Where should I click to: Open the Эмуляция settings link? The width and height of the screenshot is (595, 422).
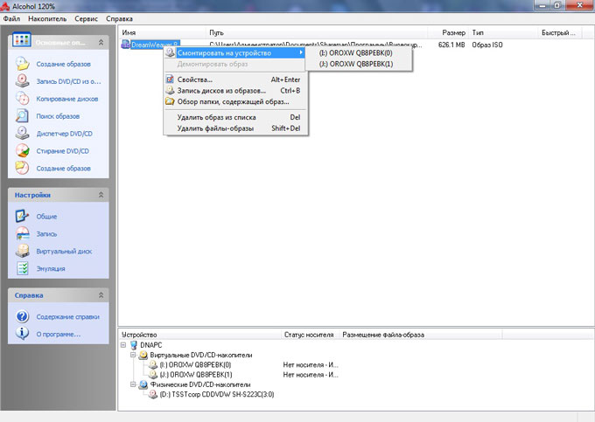(51, 269)
